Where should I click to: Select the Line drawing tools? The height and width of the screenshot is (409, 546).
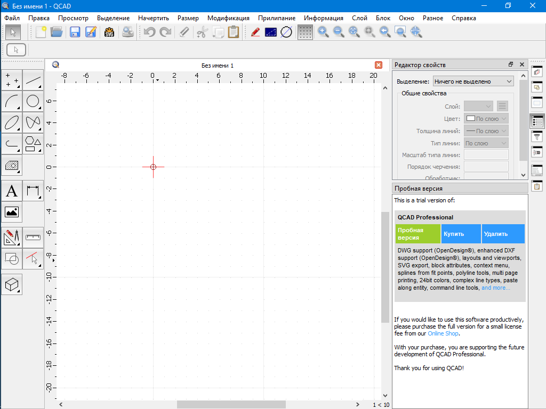click(33, 80)
